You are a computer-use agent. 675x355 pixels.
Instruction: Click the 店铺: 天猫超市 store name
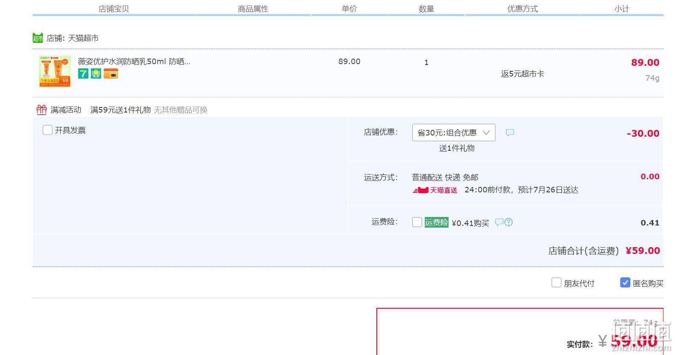[73, 38]
